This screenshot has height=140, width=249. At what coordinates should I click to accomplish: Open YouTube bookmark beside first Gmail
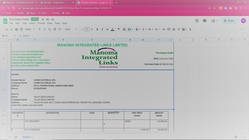(x=19, y=13)
